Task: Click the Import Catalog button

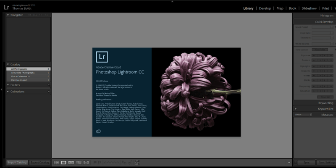Action: (x=17, y=163)
